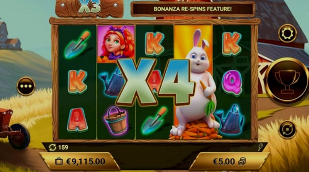The height and width of the screenshot is (172, 309).
Task: Click the purple Q symbol
Action: [232, 82]
